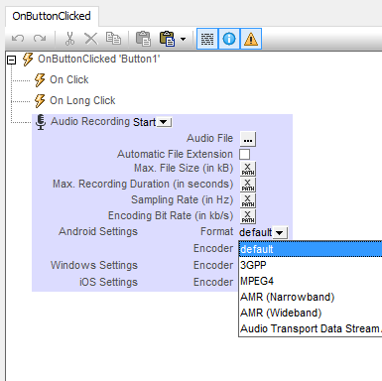Image resolution: width=382 pixels, height=381 pixels.
Task: Click the 'iOS Settings' label
Action: point(108,282)
